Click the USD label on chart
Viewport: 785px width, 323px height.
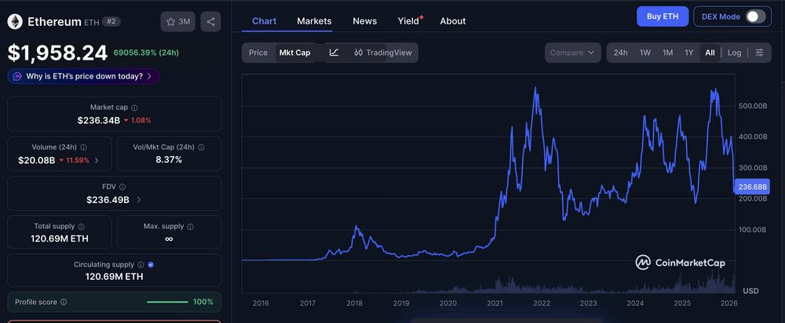click(750, 291)
